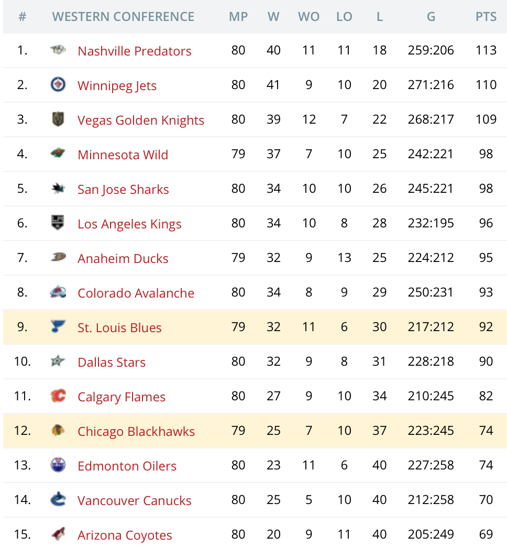Screen dimensions: 507x547
Task: Click the Chicago Blackhawks logo icon
Action: coord(58,431)
